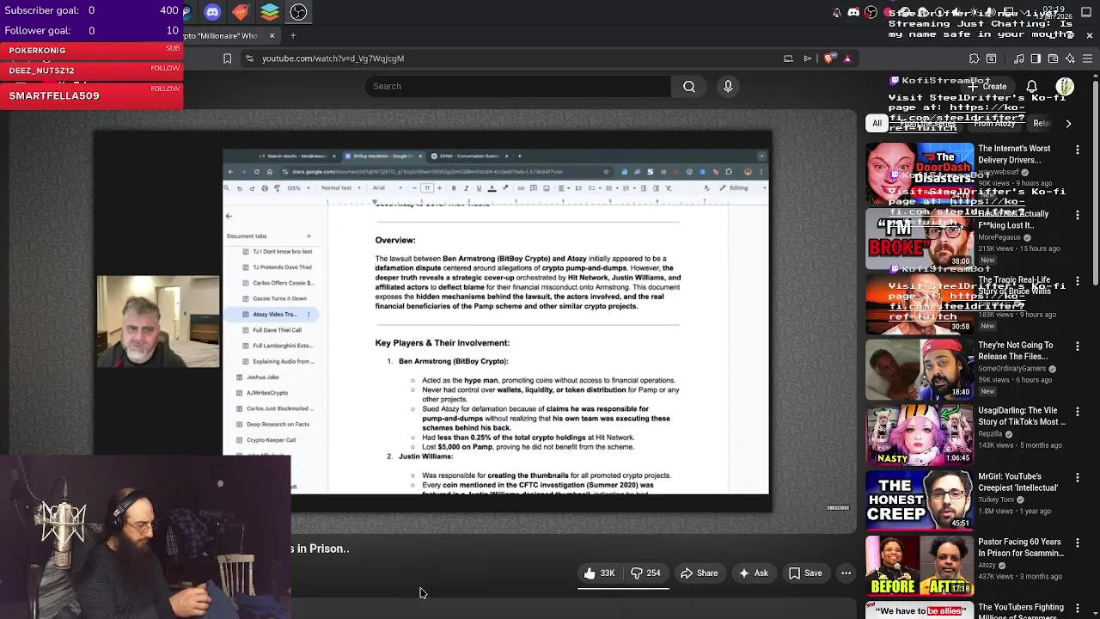
Task: Open options menu for Pastor Facing 60 Years video
Action: [1077, 543]
